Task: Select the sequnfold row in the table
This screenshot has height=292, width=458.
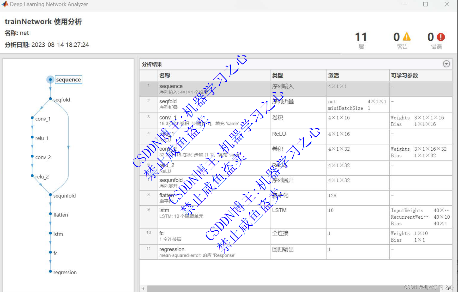Action: click(296, 183)
